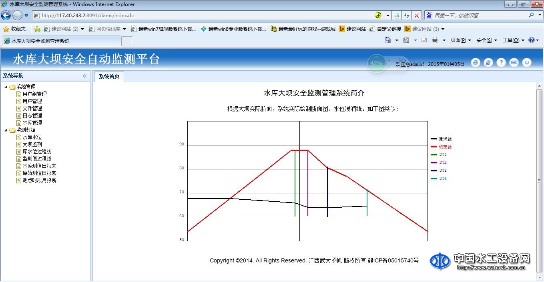Click the print icon in the platform header
Image resolution: width=544 pixels, height=282 pixels.
coord(475,63)
